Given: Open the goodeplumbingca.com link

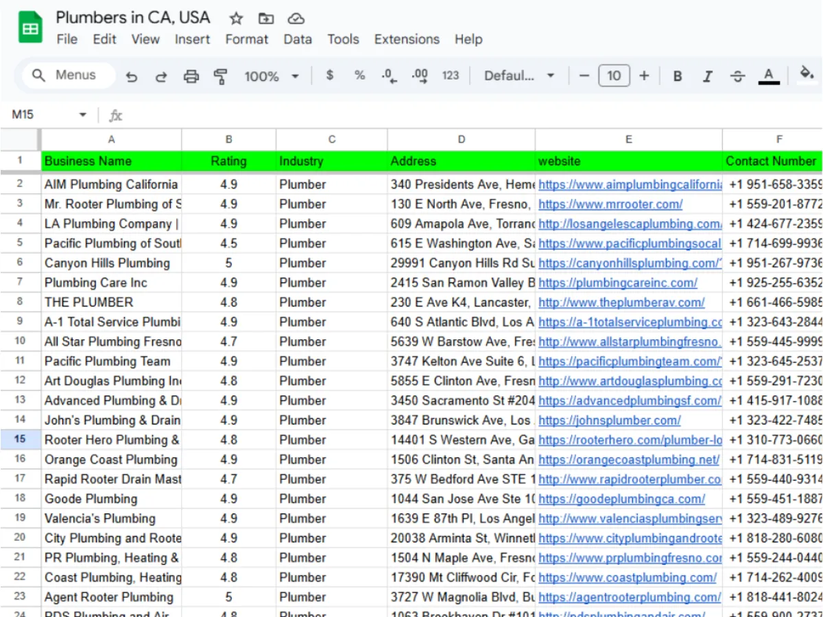Looking at the screenshot, I should [x=621, y=499].
